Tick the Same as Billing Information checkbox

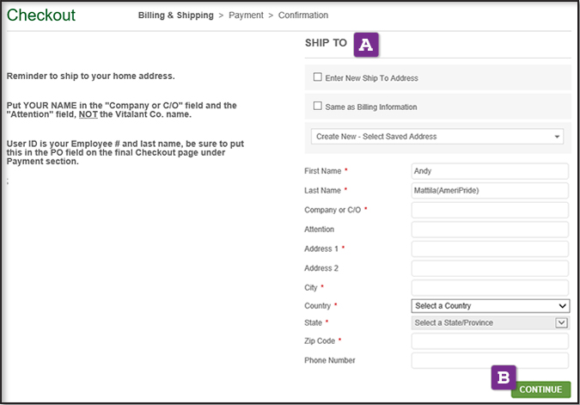click(x=318, y=107)
